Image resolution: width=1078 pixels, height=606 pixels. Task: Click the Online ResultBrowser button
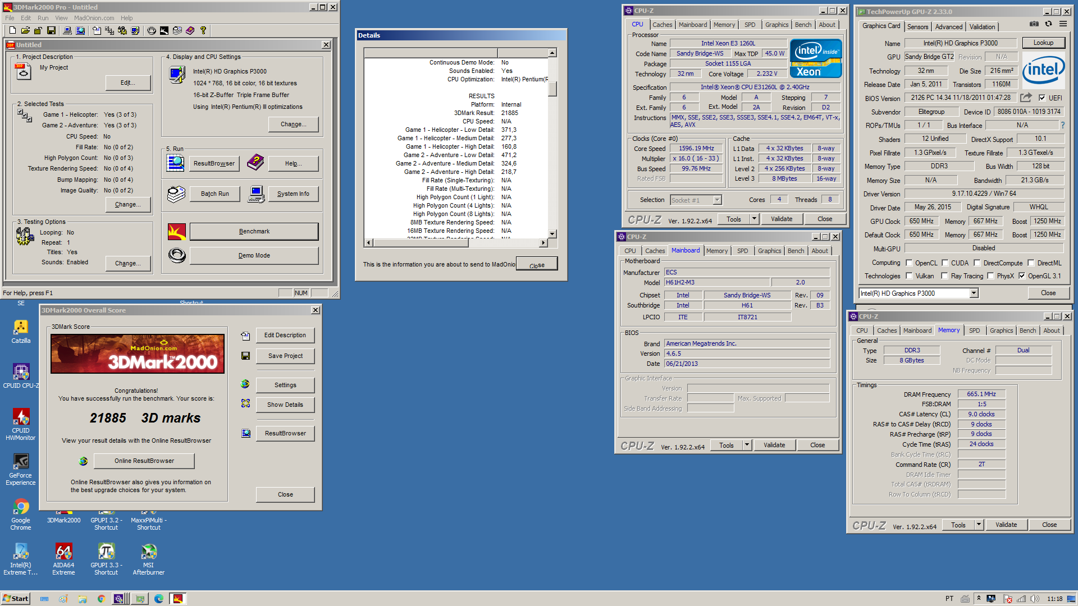pyautogui.click(x=144, y=461)
